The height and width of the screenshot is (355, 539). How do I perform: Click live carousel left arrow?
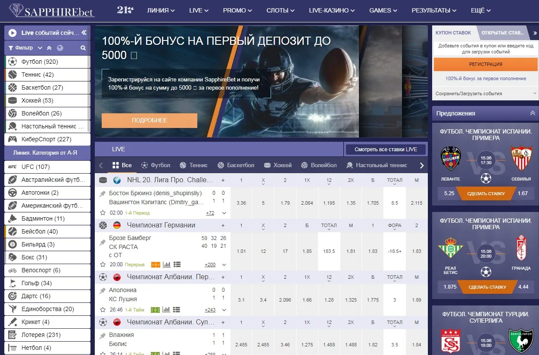coord(101,165)
